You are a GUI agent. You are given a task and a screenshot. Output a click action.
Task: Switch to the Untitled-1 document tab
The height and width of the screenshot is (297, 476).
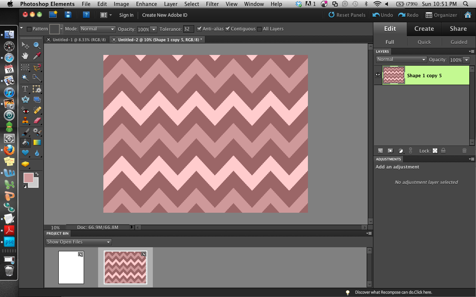click(79, 39)
